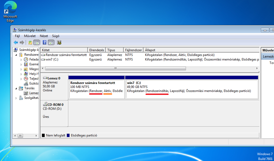Sort by the Elrendezés column header
274x161 pixels.
click(x=97, y=50)
